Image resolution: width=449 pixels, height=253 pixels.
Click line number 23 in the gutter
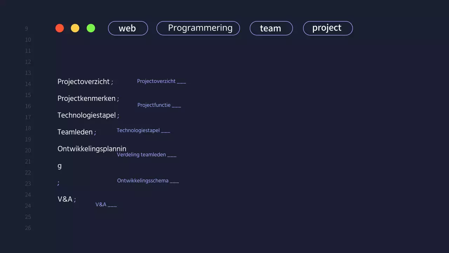point(28,183)
